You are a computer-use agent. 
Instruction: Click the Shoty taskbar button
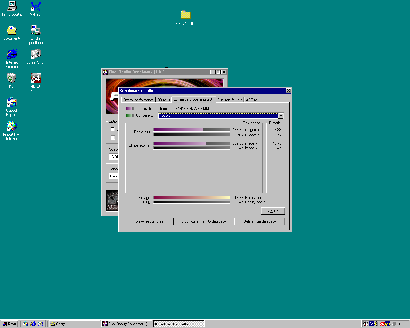74,324
